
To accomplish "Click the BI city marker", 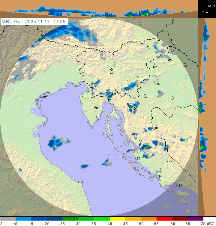I will pyautogui.click(x=156, y=126).
